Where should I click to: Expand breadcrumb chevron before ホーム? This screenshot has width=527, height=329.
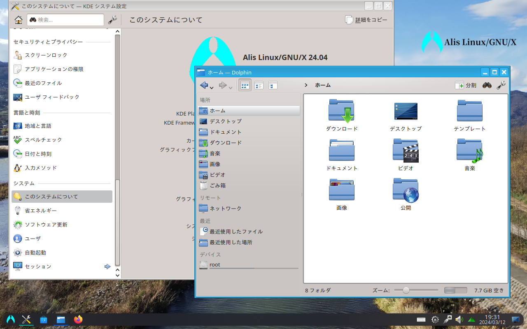306,85
